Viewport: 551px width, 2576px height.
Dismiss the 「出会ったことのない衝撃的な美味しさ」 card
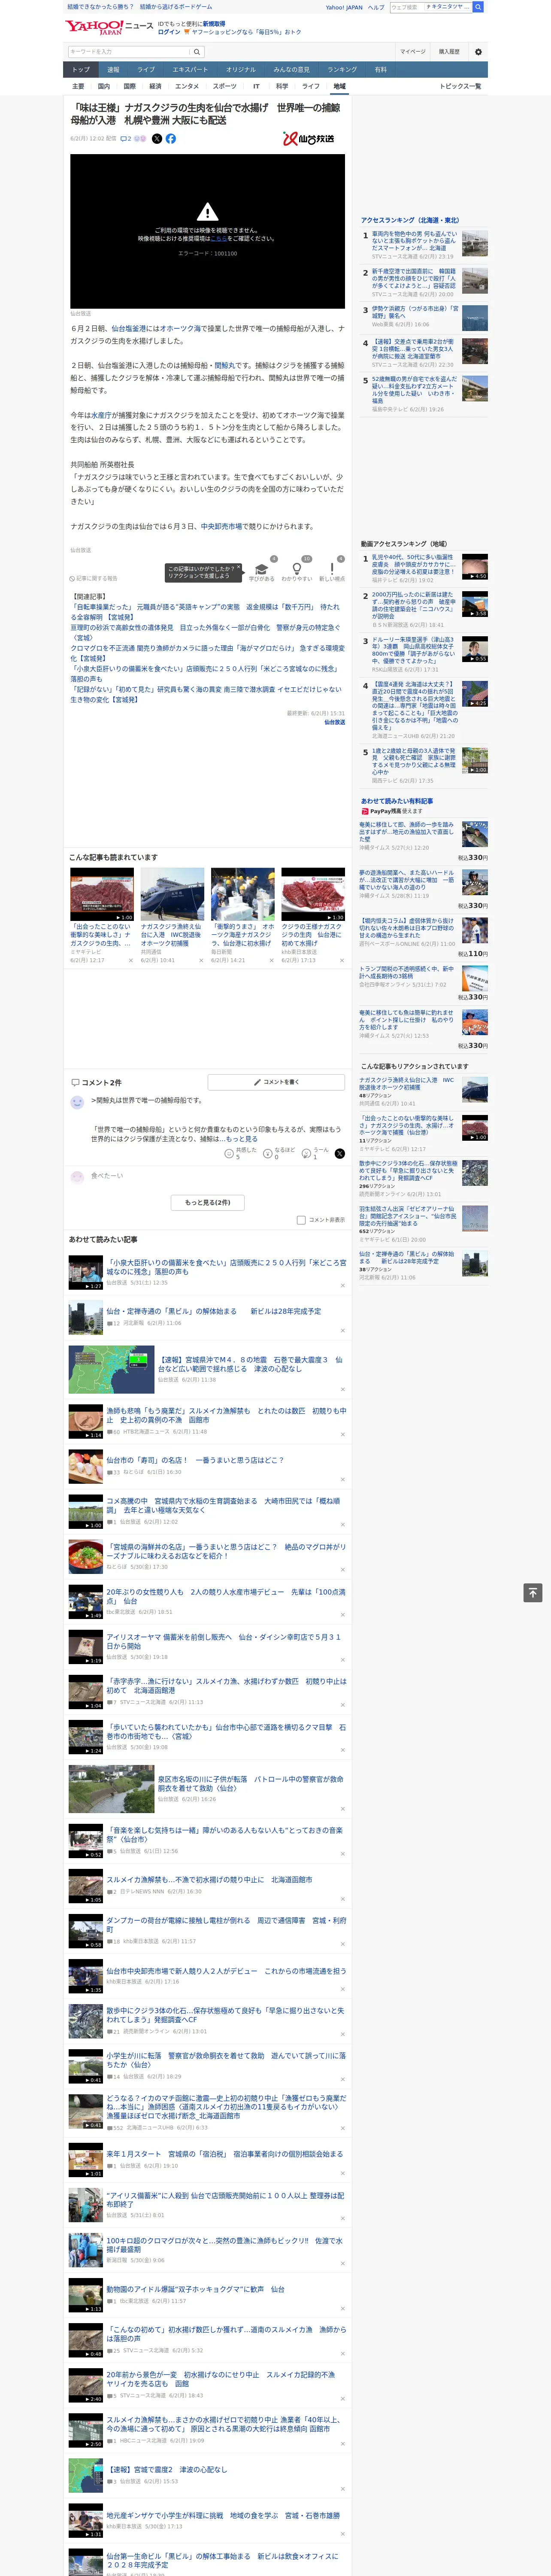coord(130,960)
